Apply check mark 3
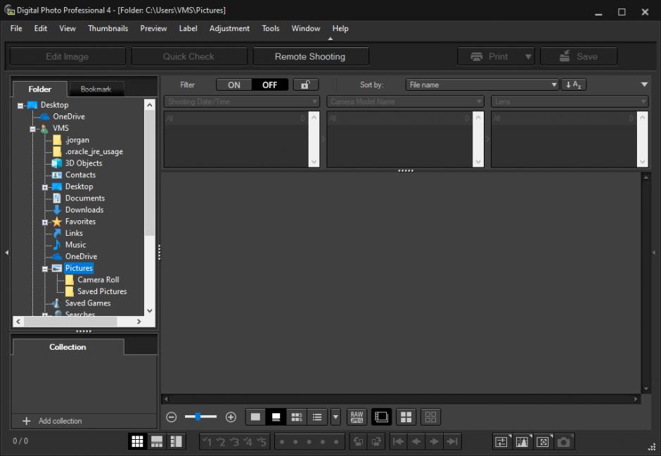Screen dimensions: 661x456 pos(234,442)
